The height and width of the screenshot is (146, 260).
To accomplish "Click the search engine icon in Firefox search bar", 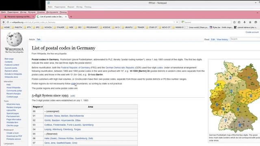I will [182, 22].
